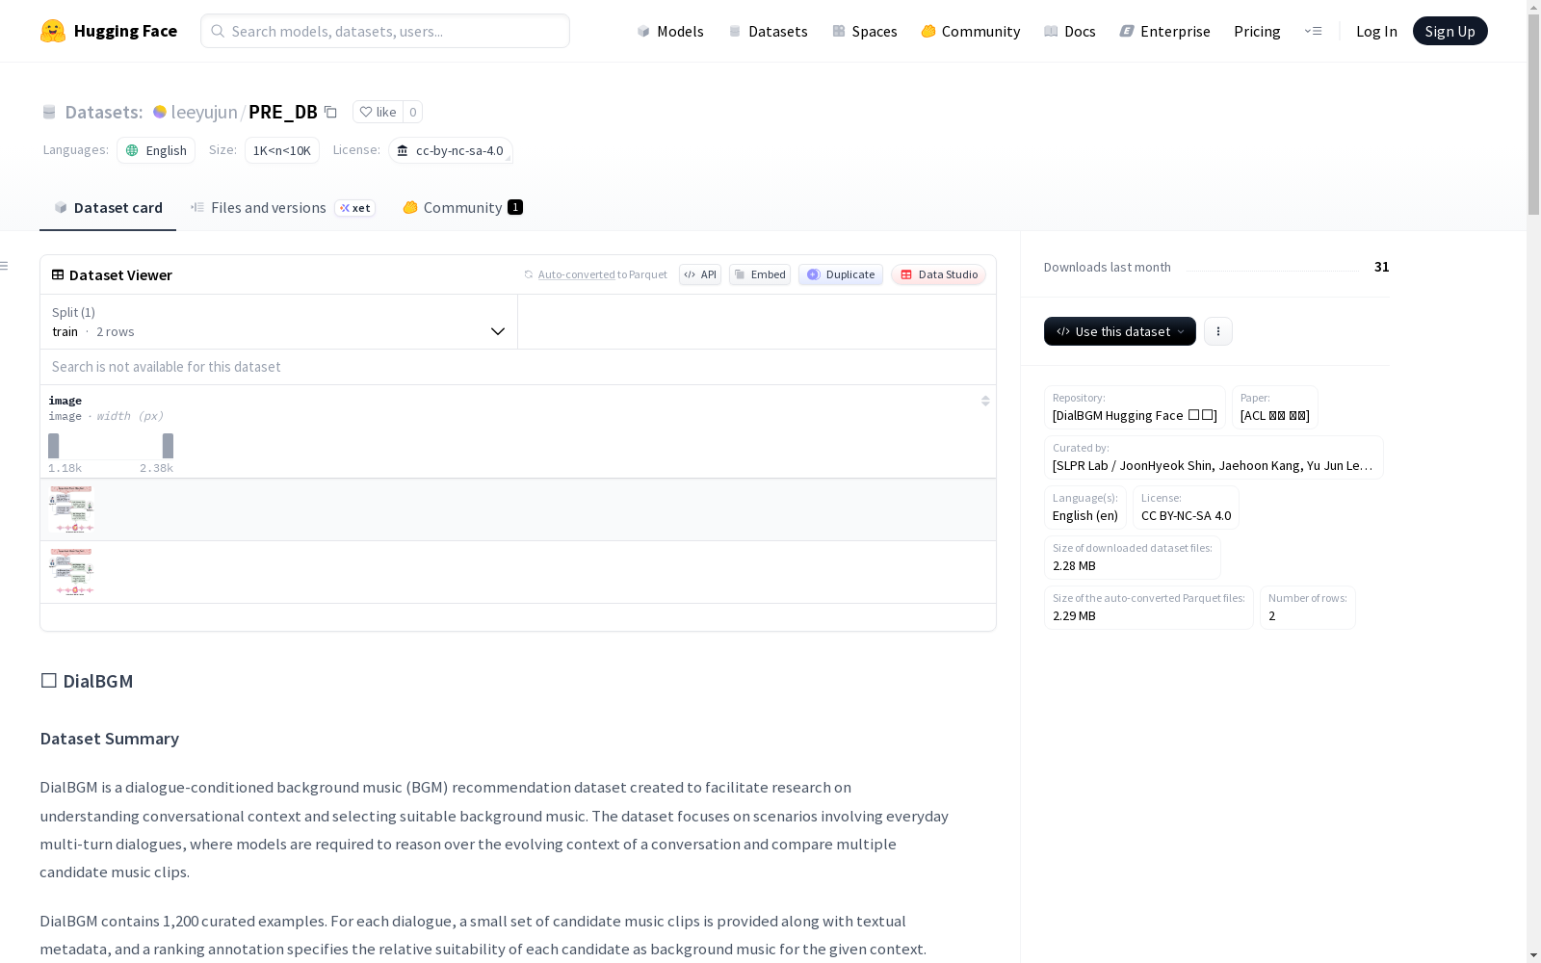The width and height of the screenshot is (1541, 963).
Task: Click the Duplicate button
Action: (841, 274)
